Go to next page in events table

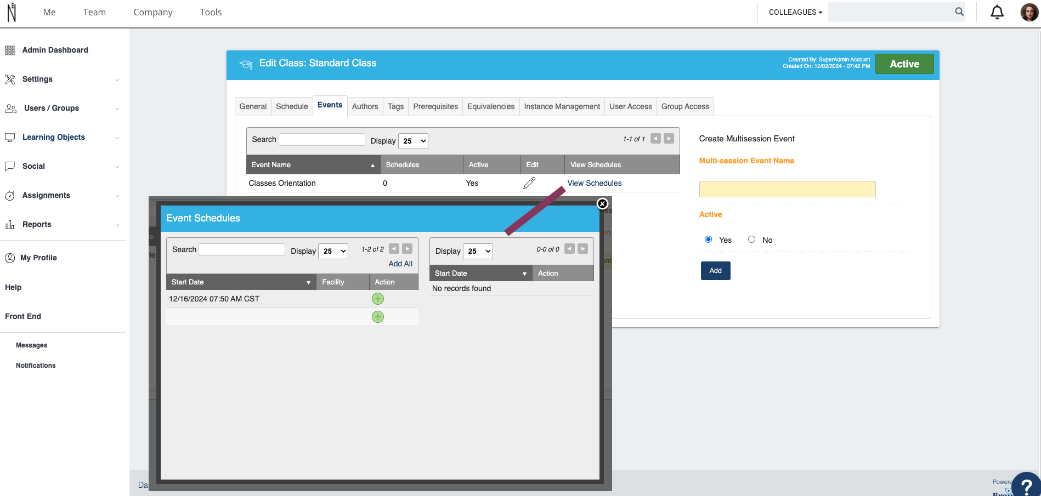(x=669, y=139)
